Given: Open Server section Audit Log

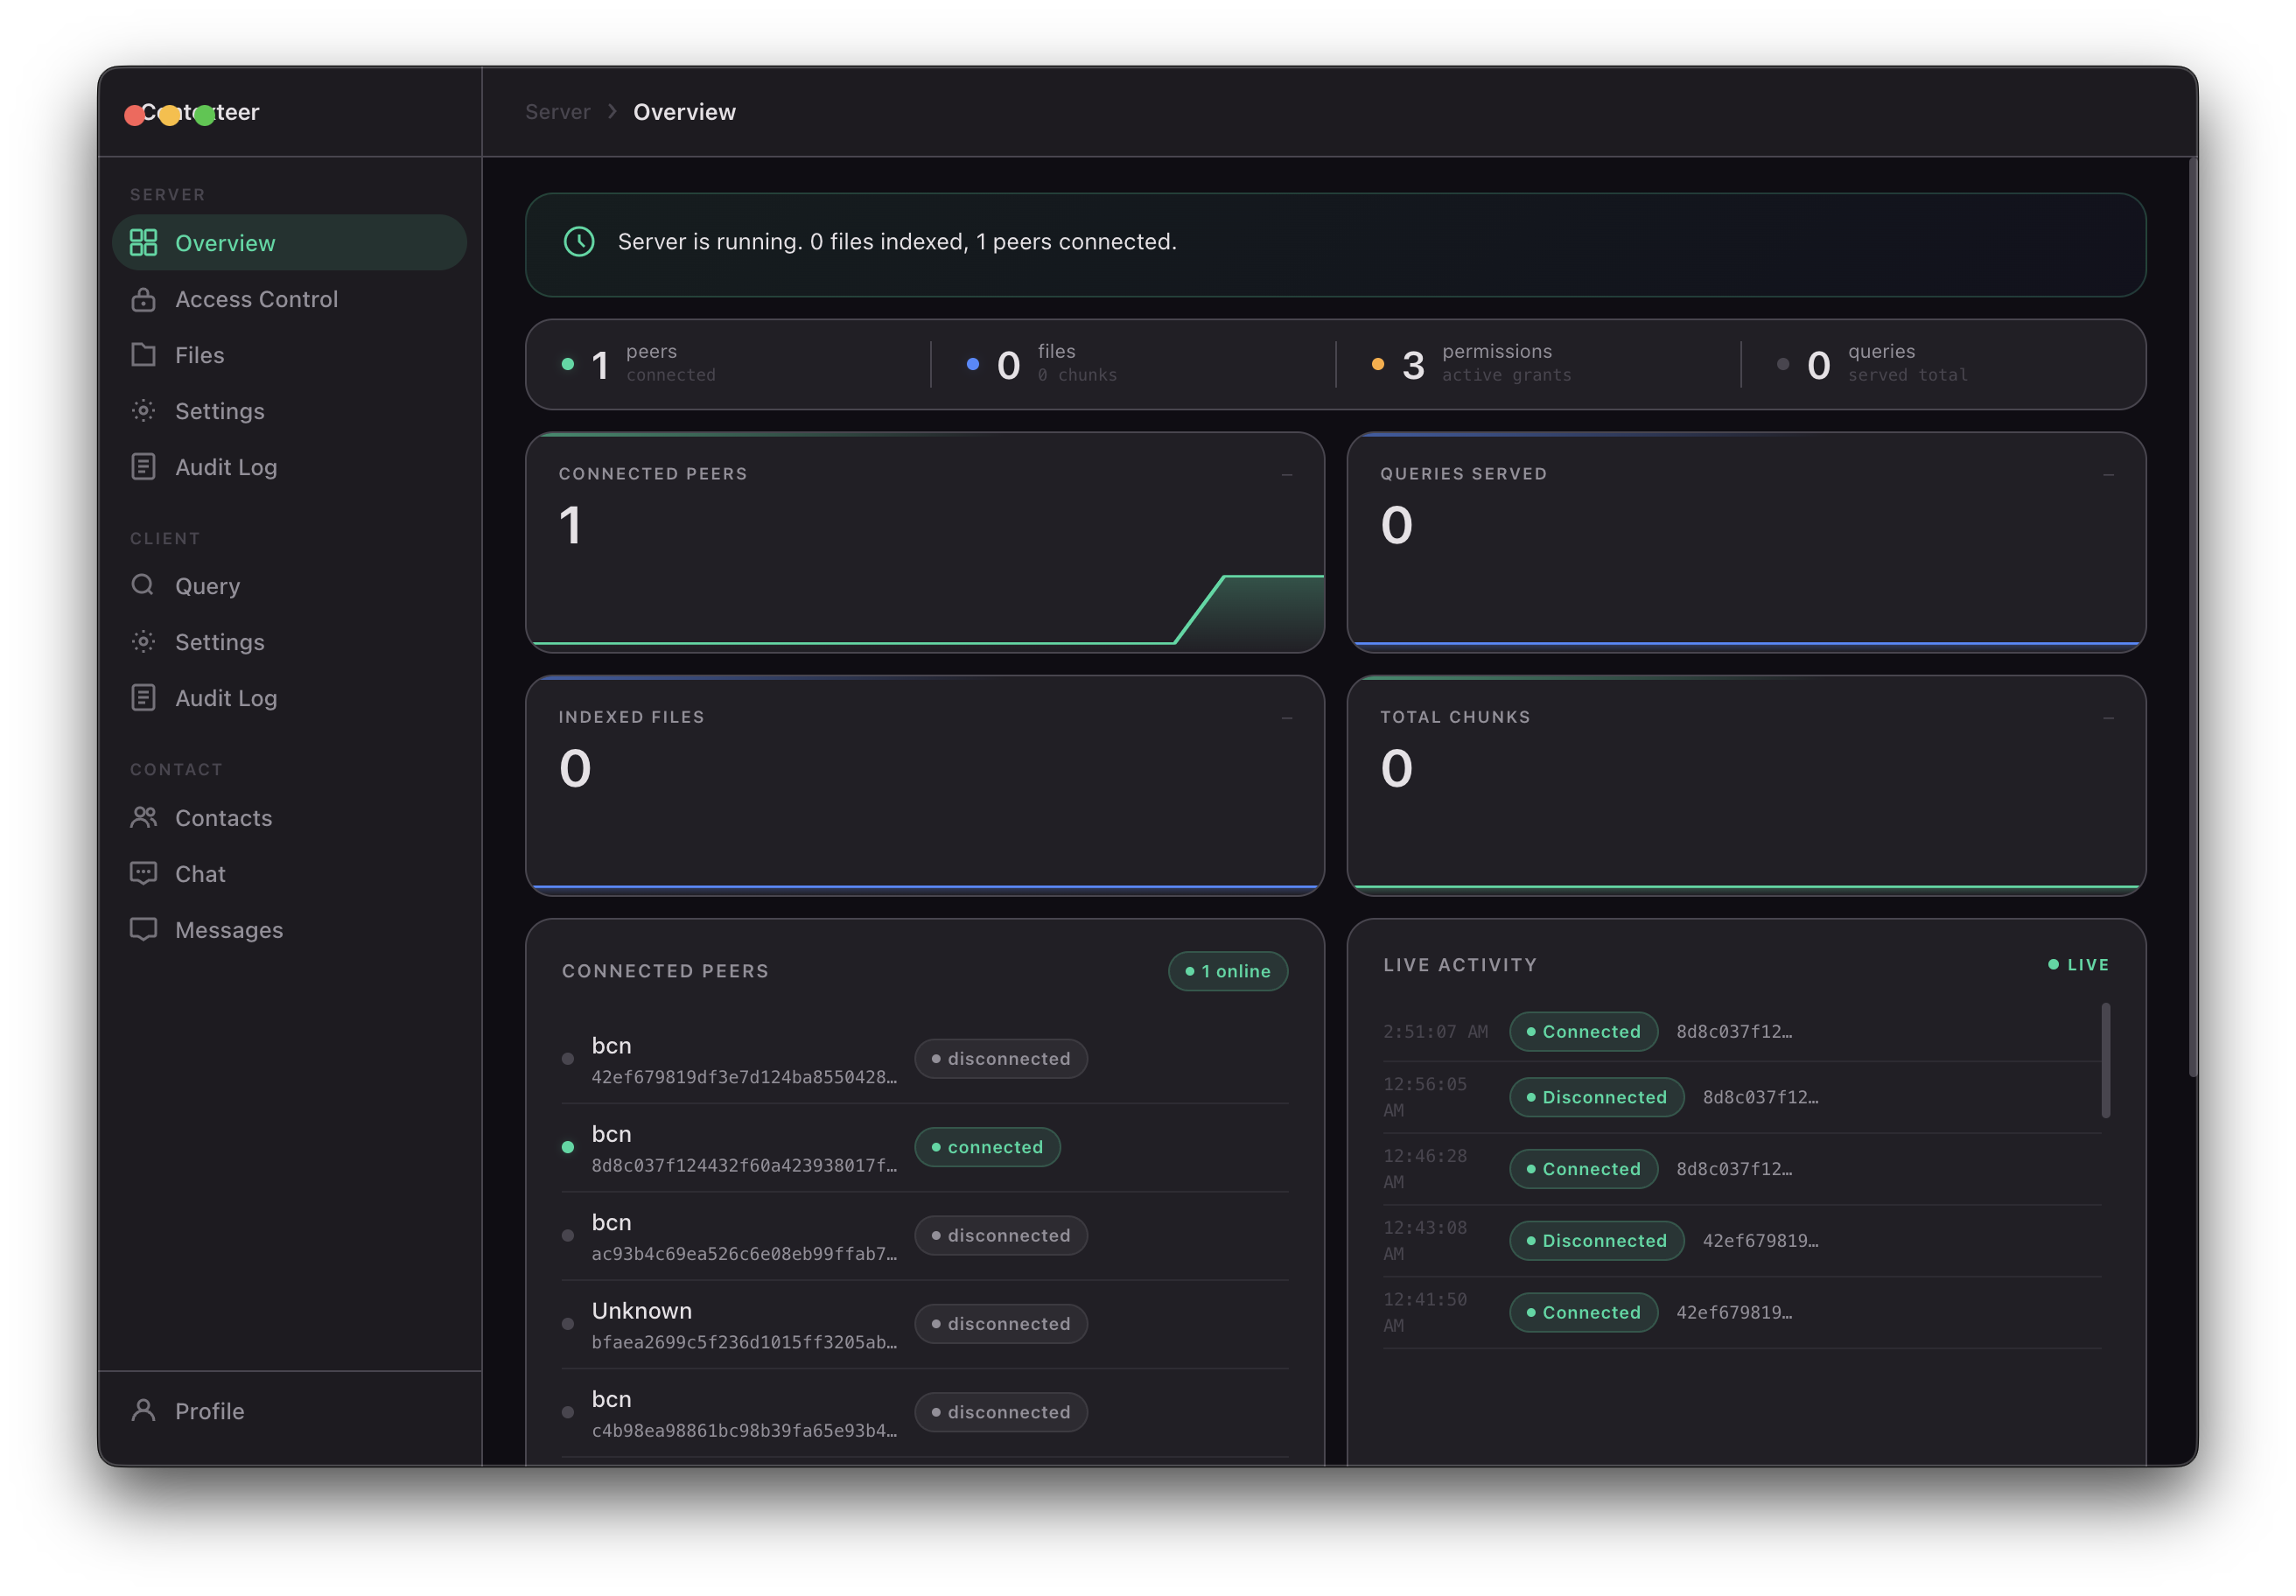Looking at the screenshot, I should coord(225,467).
